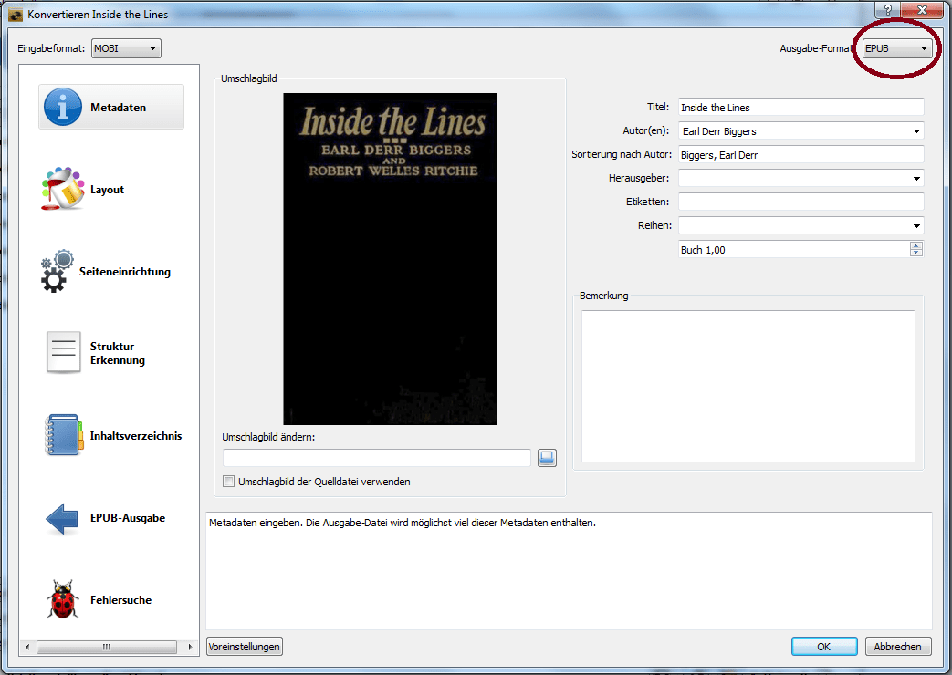Viewport: 952px width, 675px height.
Task: Click inside the Bemerkung text area
Action: (748, 386)
